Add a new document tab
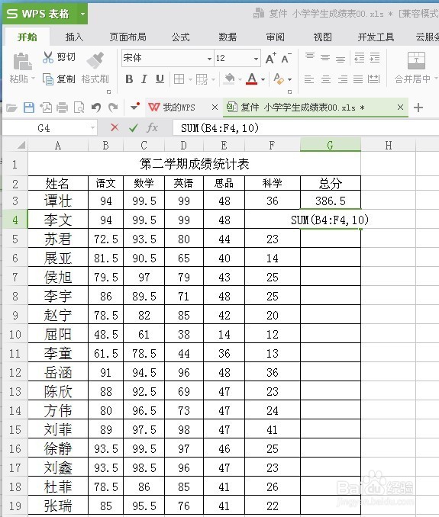439x517 pixels. 418,108
